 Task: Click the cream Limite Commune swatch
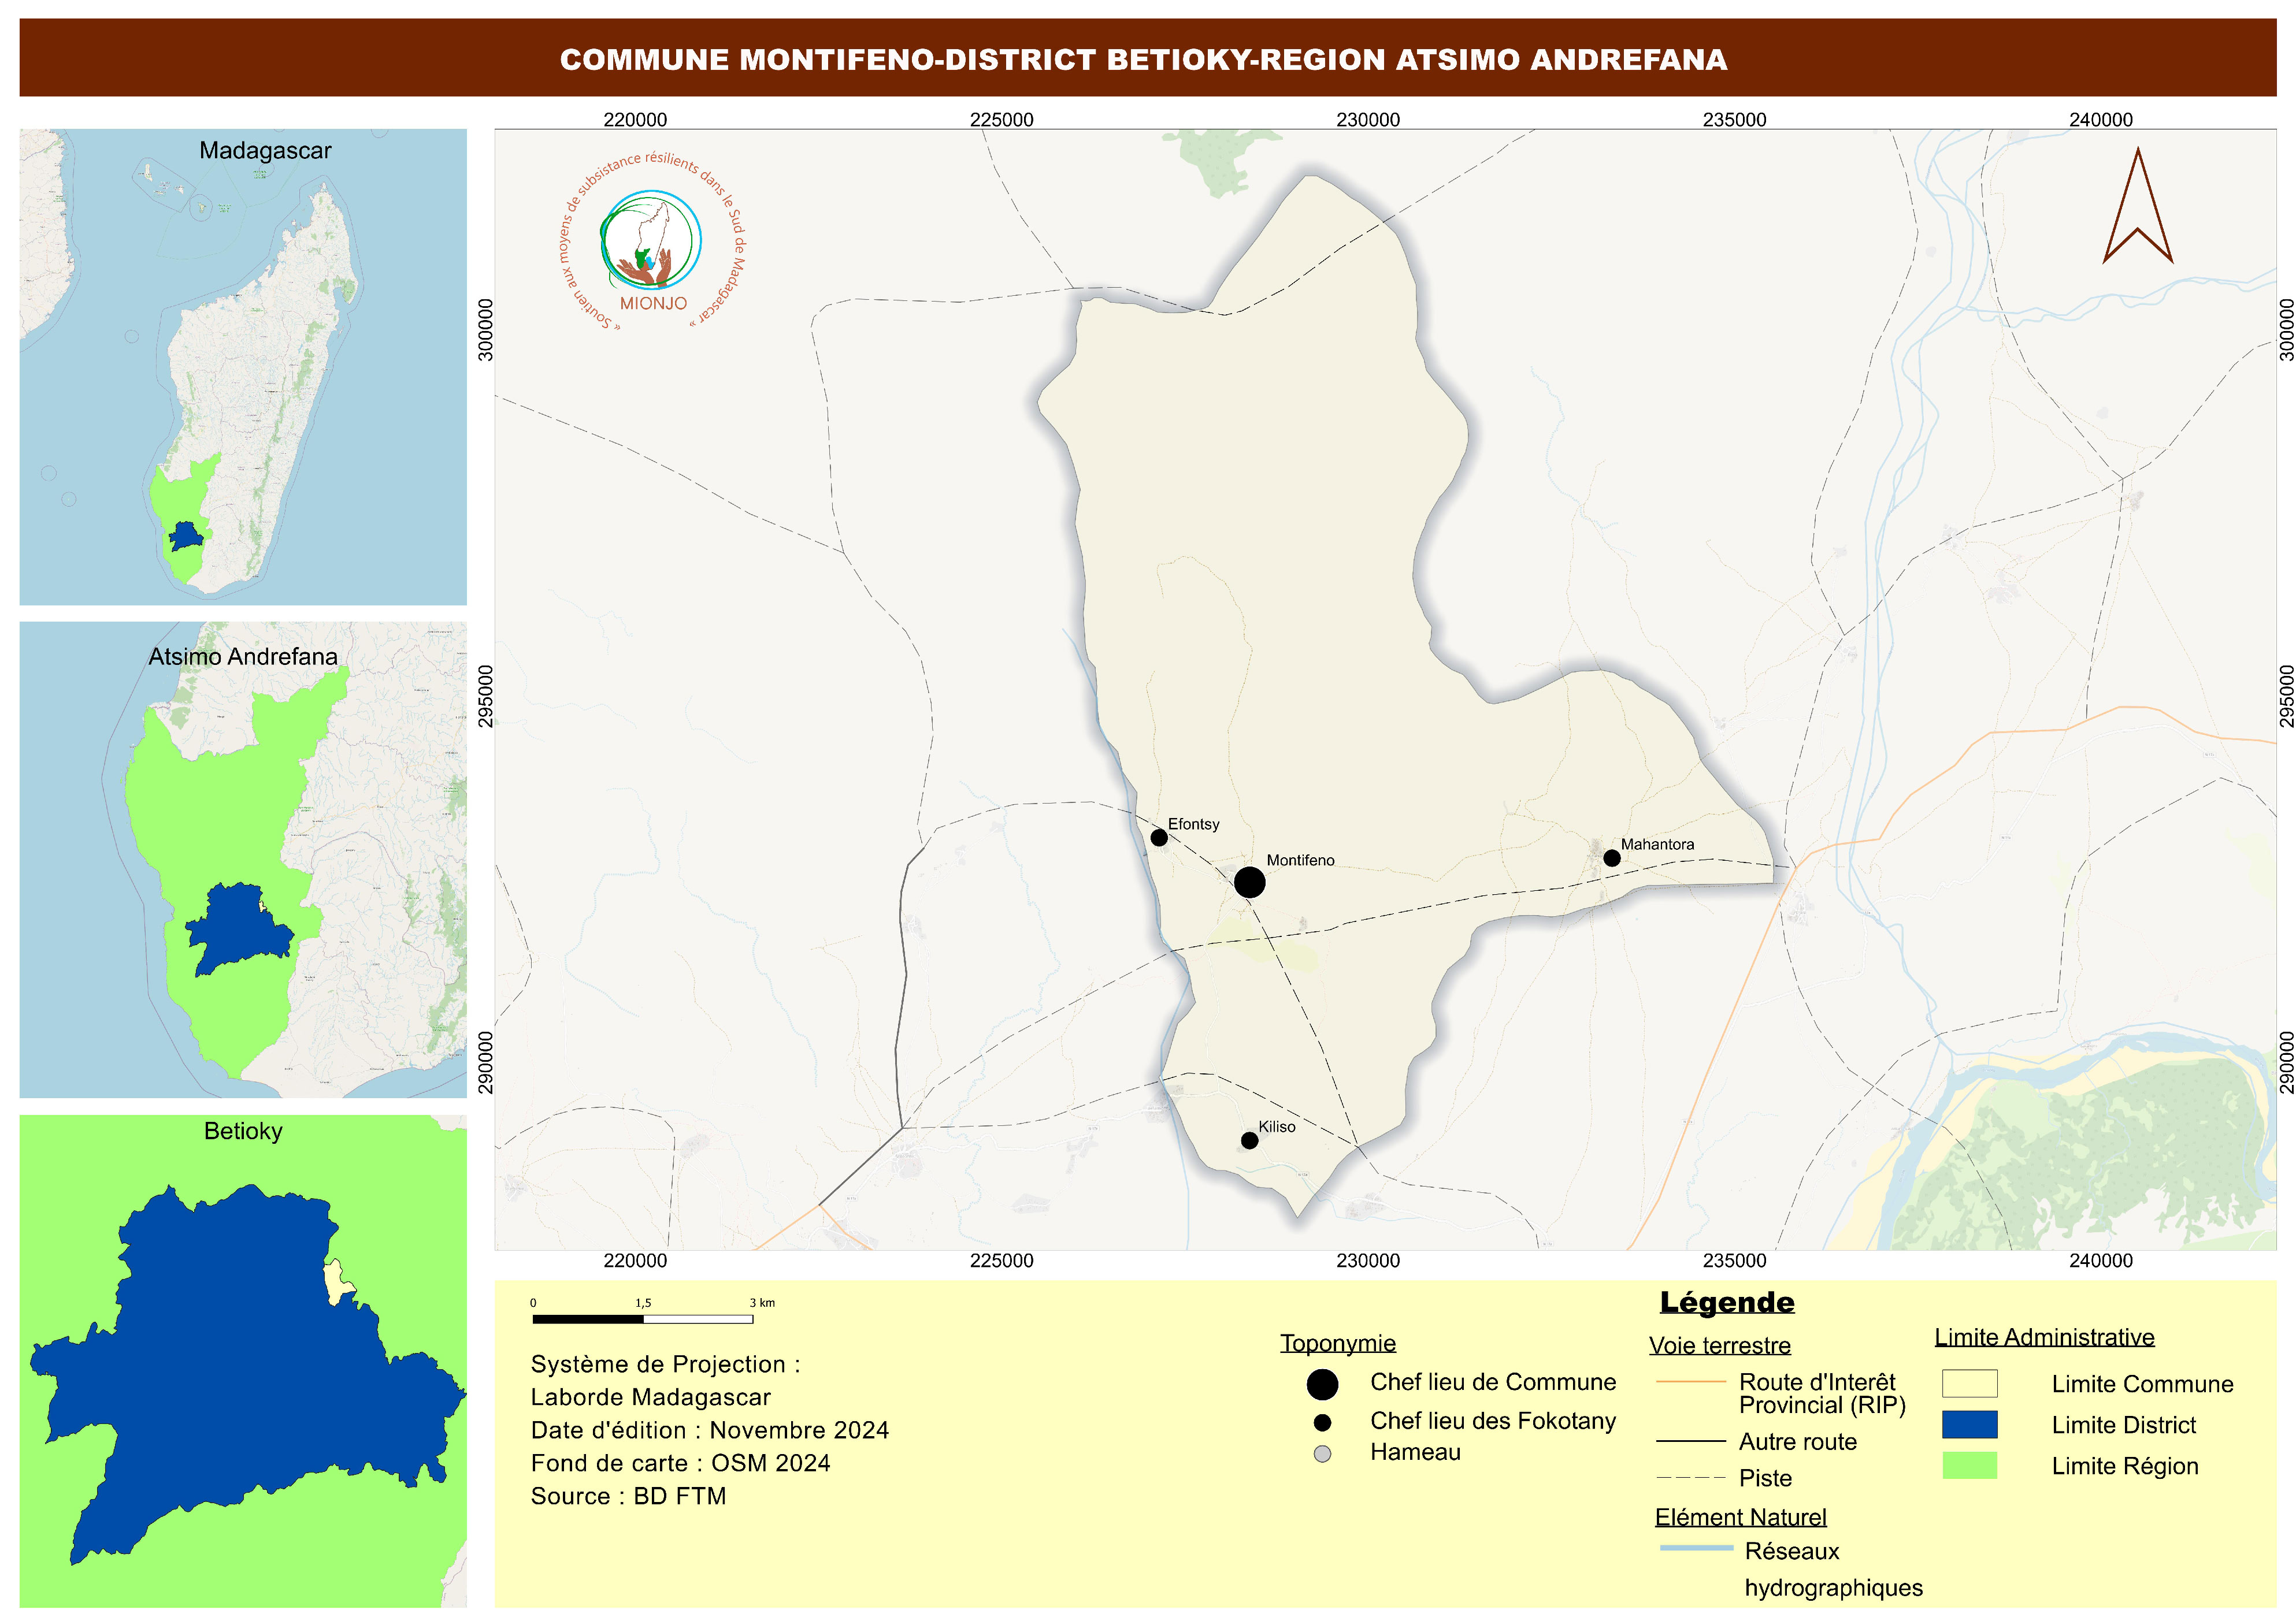tap(1969, 1383)
